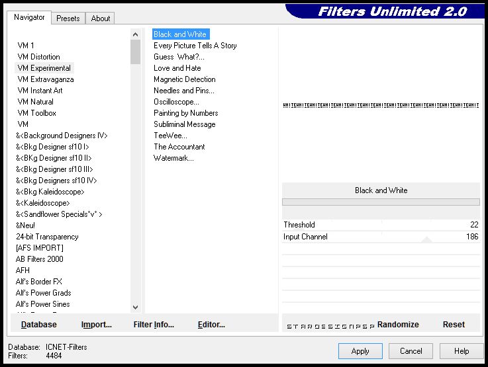Select VM Extravaganza category

[46, 79]
